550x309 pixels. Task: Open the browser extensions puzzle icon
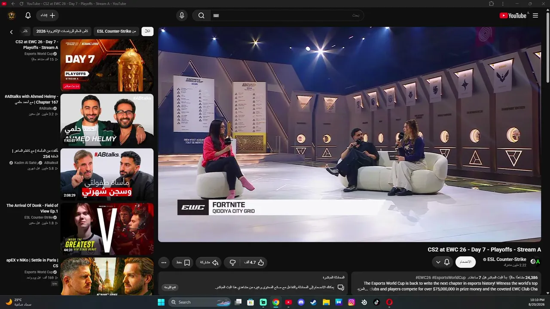point(491,4)
